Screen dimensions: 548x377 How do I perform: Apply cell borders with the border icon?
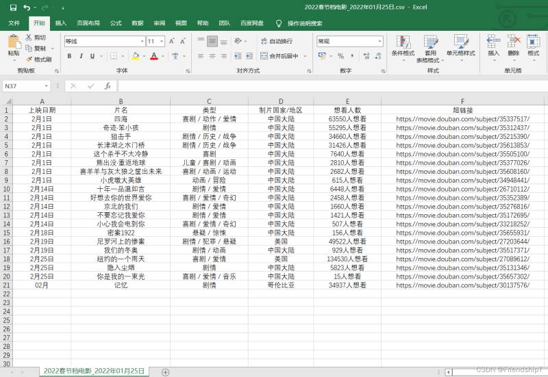(x=114, y=56)
